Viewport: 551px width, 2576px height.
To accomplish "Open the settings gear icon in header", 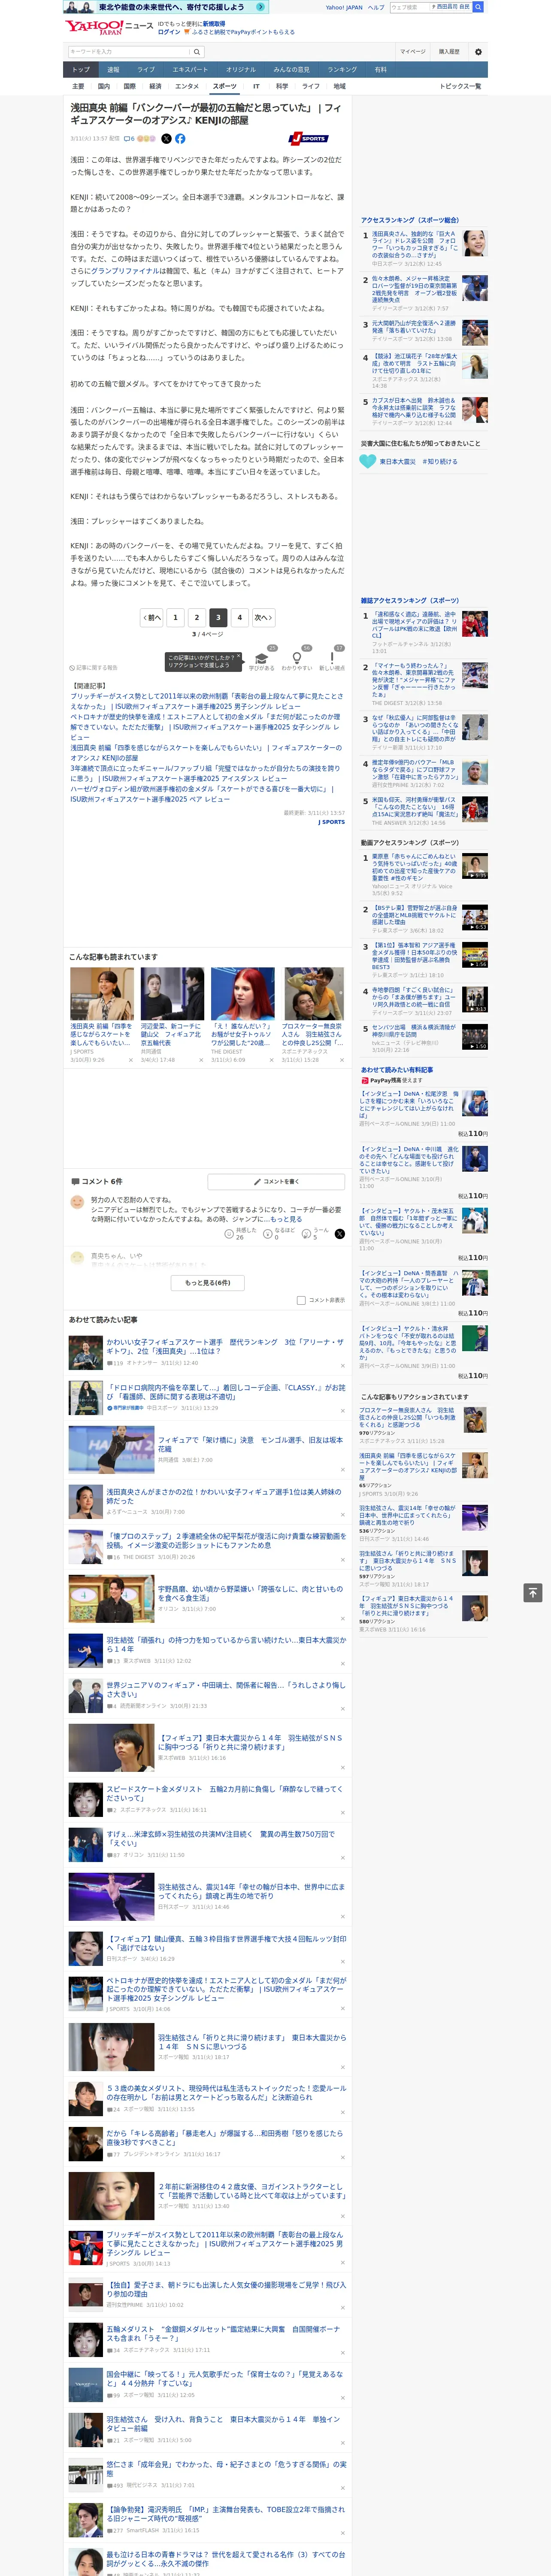I will click(x=477, y=52).
